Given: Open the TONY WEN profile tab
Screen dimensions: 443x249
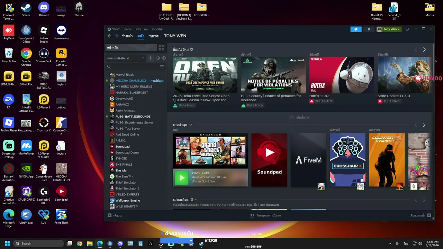Looking at the screenshot, I should (175, 36).
